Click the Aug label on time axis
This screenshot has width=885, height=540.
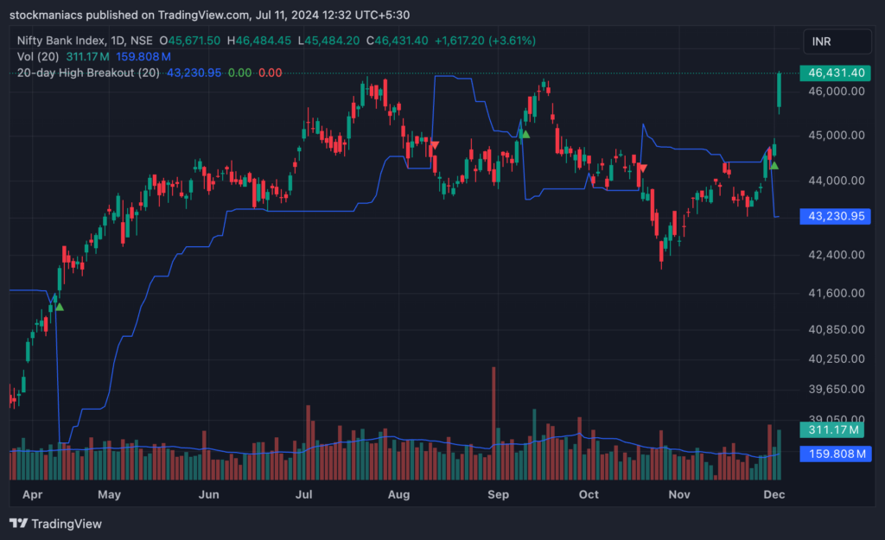[398, 494]
